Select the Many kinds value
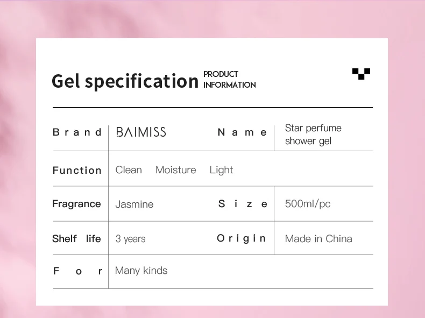Viewport: 425px width, 318px height. [141, 271]
